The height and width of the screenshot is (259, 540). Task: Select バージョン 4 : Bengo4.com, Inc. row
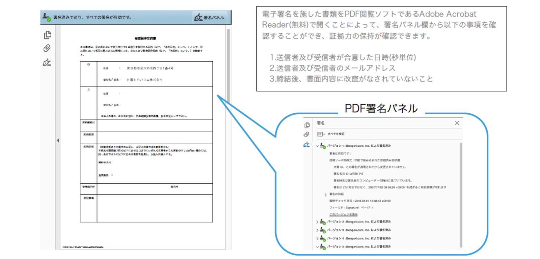[359, 238]
